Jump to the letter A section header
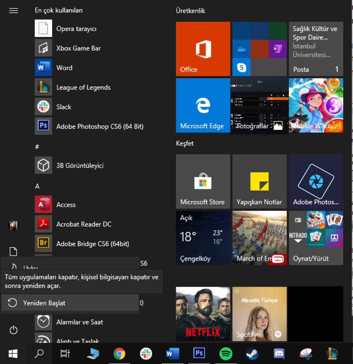This screenshot has height=364, width=353. coord(37,186)
